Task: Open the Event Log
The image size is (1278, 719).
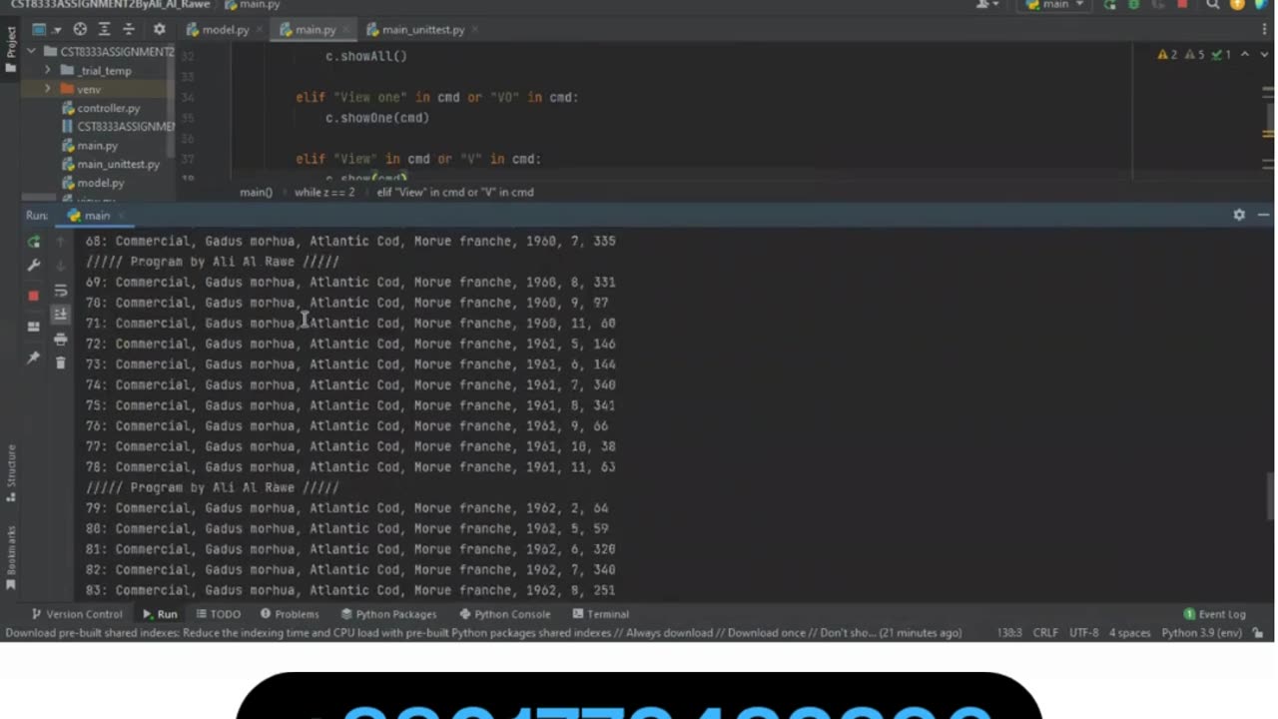Action: [x=1214, y=614]
